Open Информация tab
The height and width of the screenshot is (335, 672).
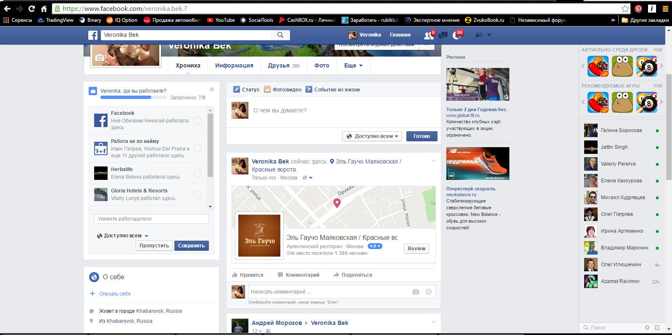tap(234, 65)
